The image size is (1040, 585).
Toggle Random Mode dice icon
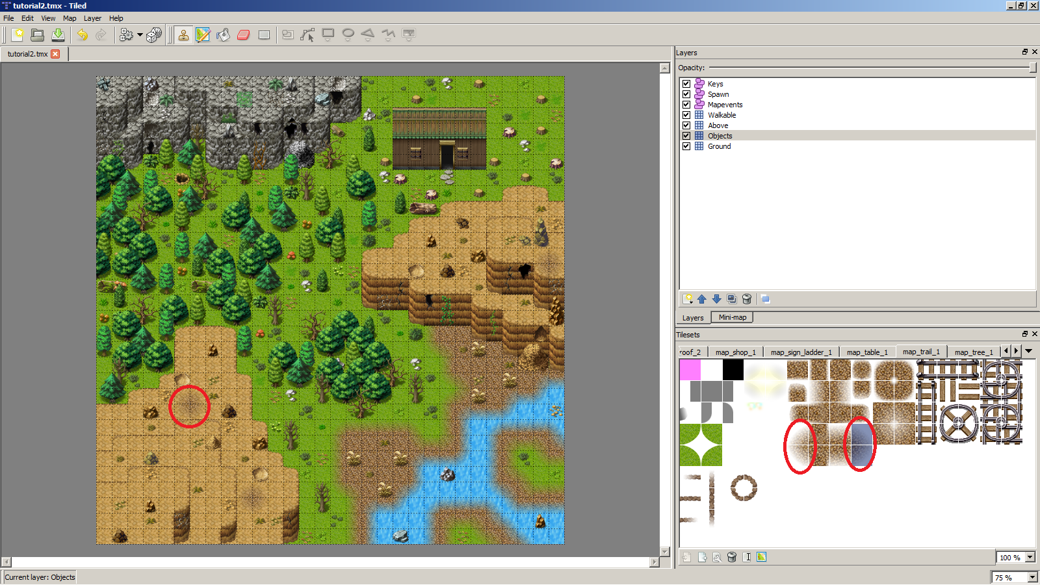click(x=154, y=34)
